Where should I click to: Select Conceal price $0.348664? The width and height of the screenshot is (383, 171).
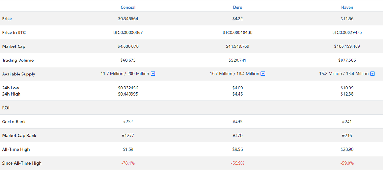click(128, 19)
